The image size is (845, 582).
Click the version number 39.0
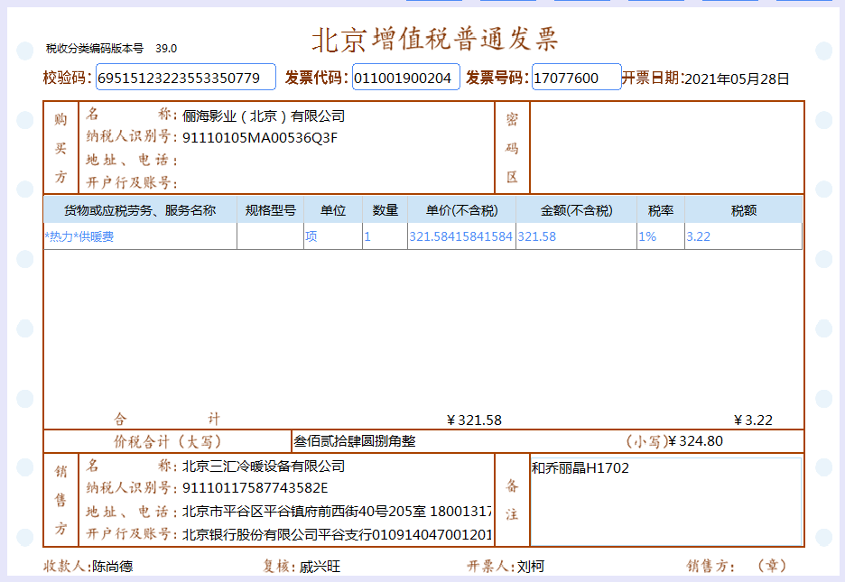coord(166,49)
